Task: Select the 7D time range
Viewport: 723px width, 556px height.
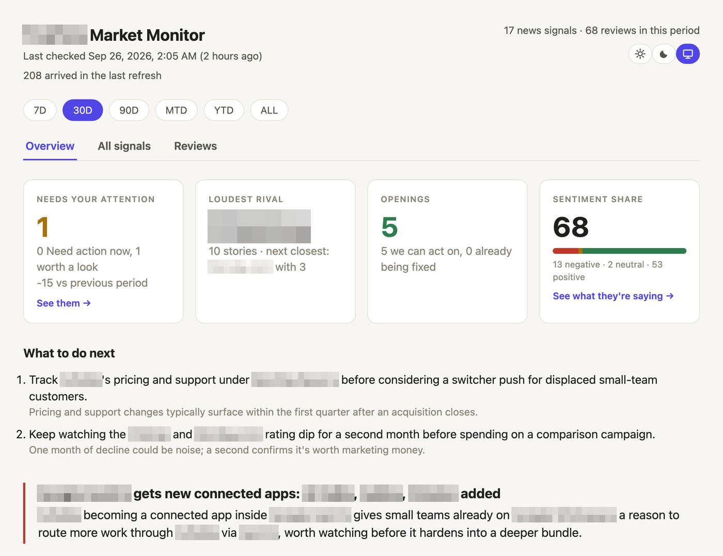Action: [x=40, y=110]
